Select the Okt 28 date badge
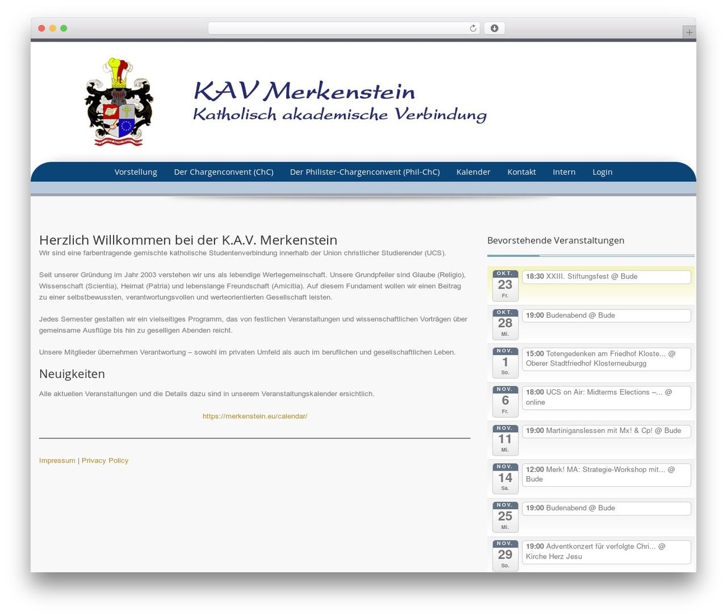 pyautogui.click(x=505, y=324)
